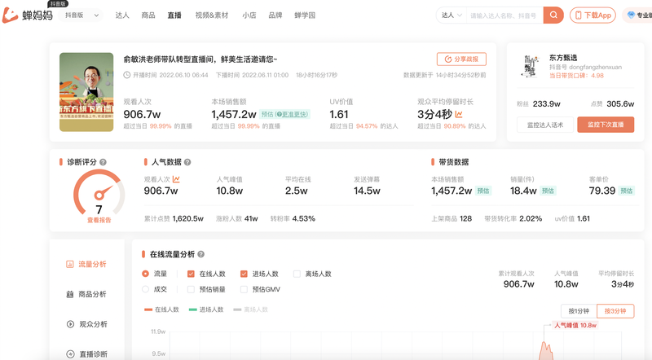Click trend chart icon next to 观看人次 906.7w
The height and width of the screenshot is (360, 652).
coord(176,179)
